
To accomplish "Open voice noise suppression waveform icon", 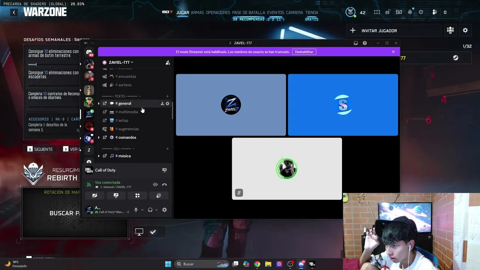I will (155, 184).
